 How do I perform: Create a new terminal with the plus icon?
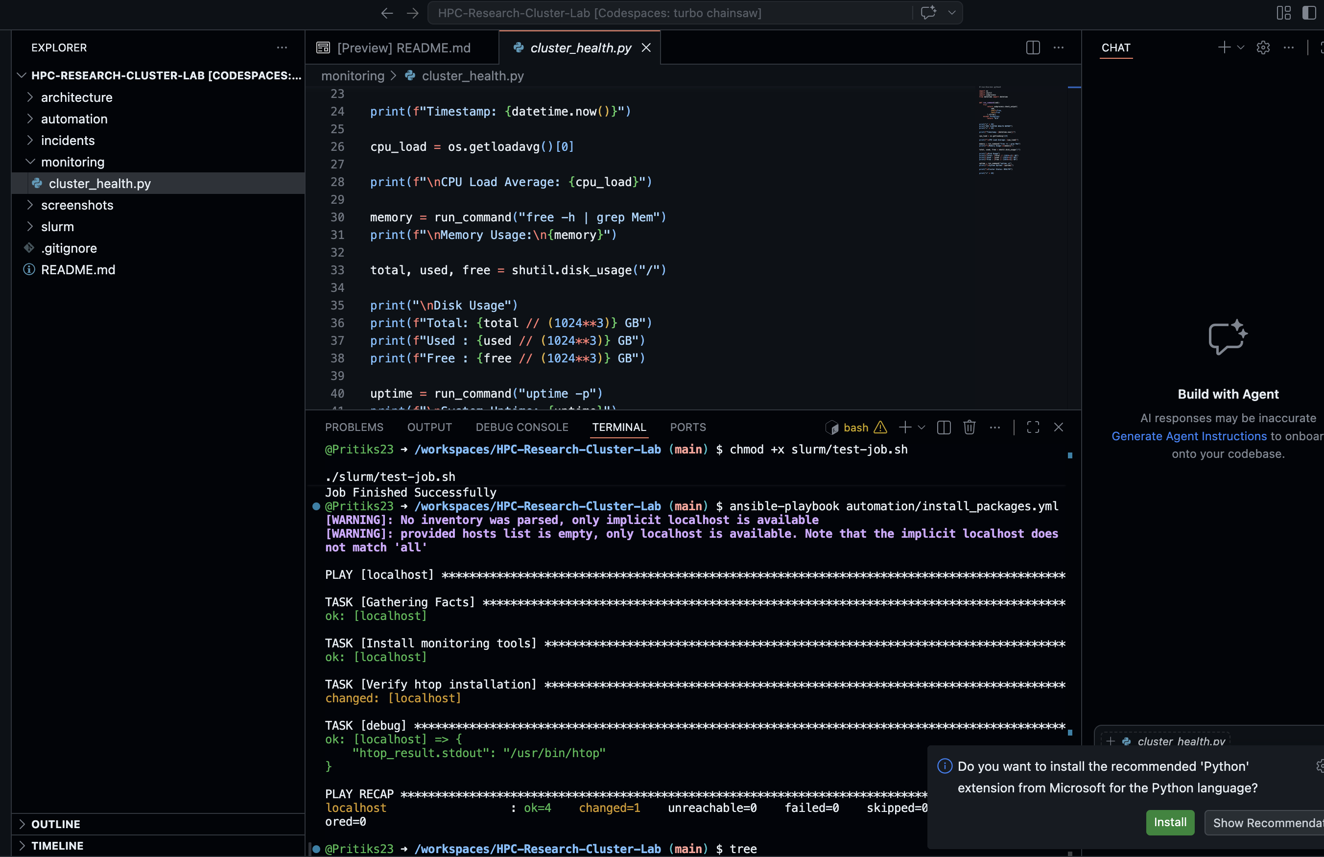[x=905, y=428]
